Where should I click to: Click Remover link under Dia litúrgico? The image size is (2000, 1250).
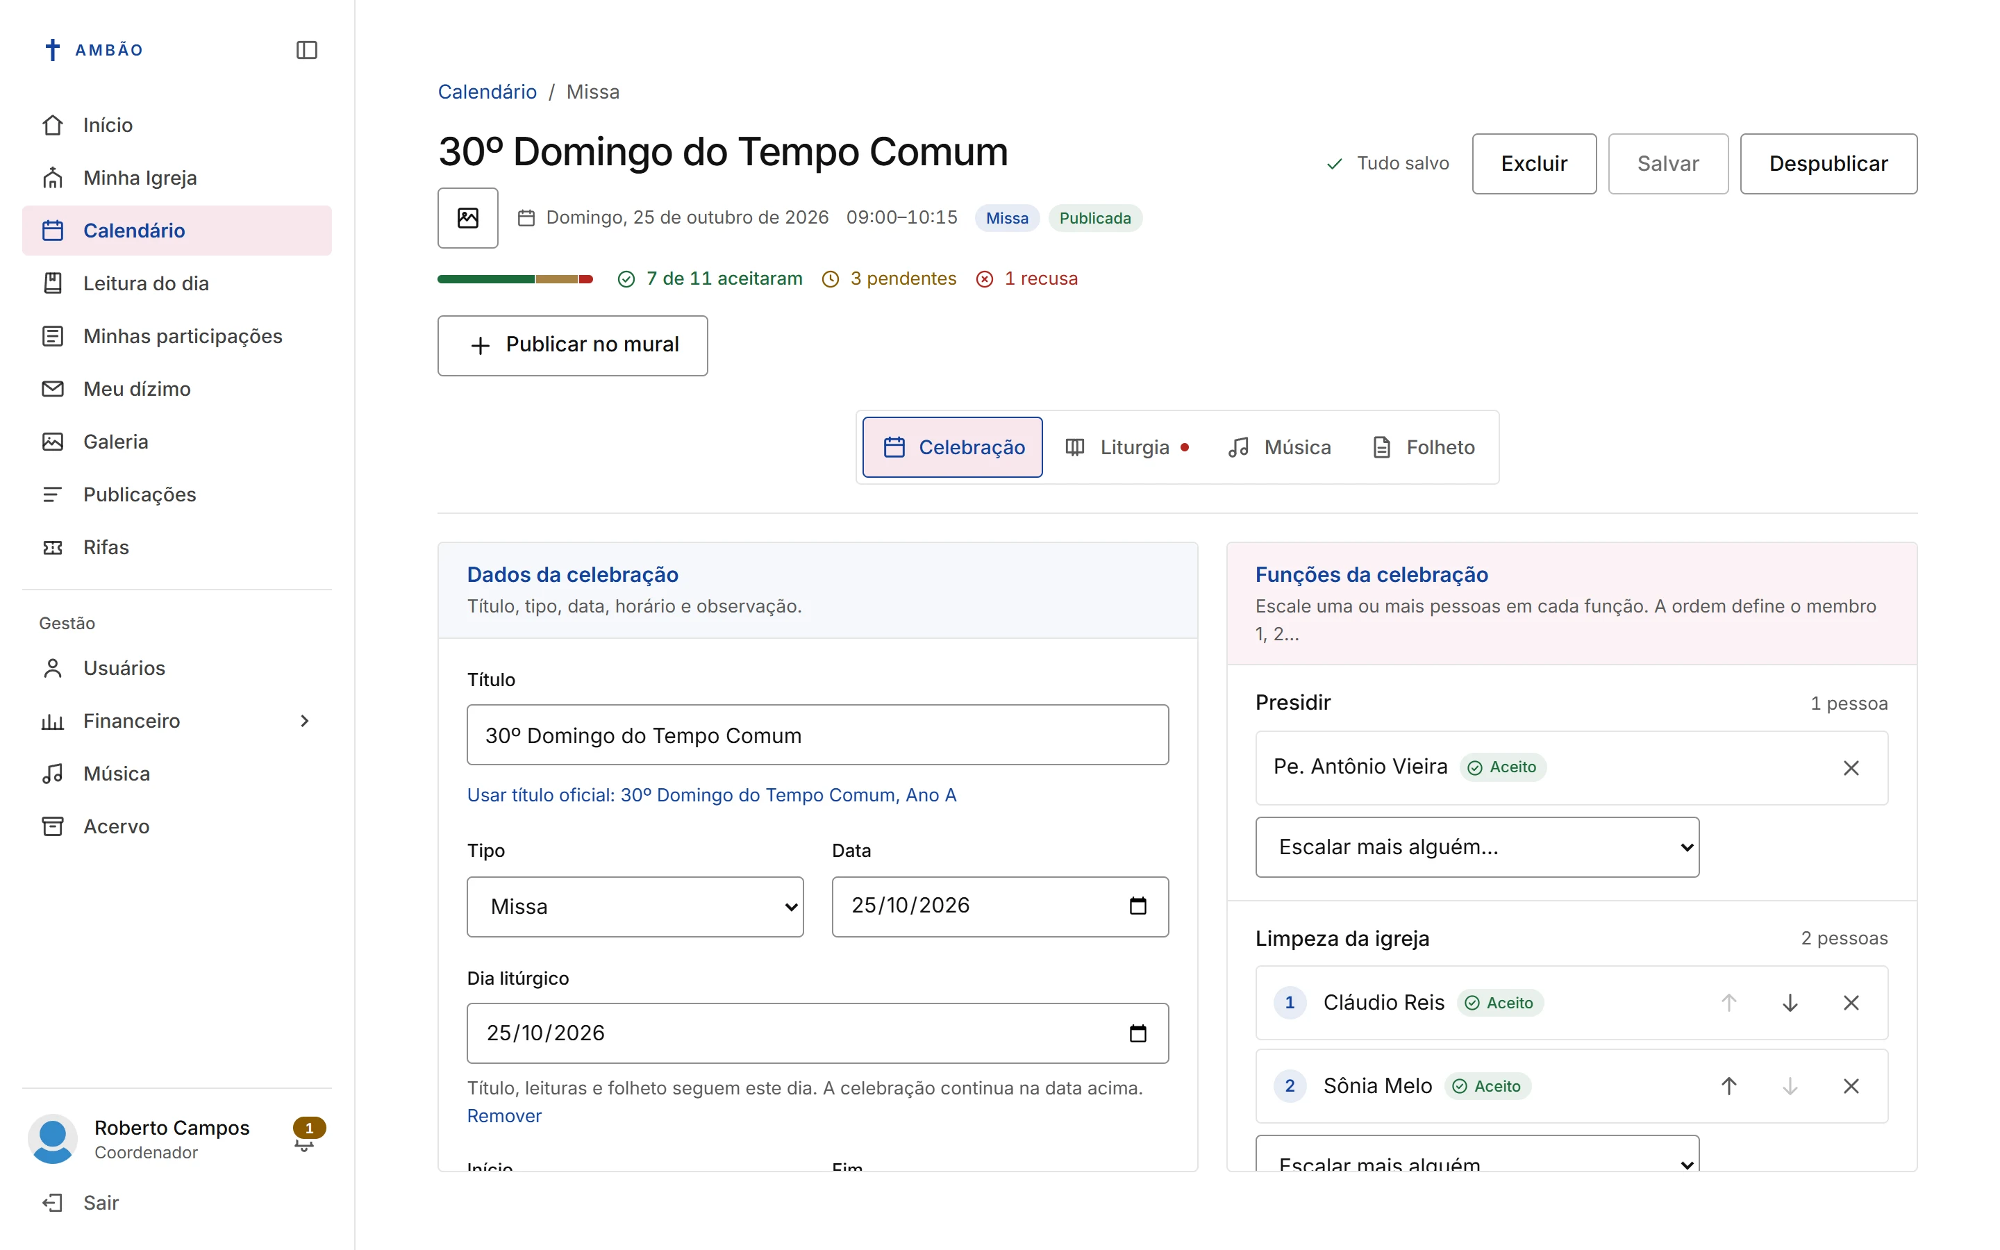[x=504, y=1116]
